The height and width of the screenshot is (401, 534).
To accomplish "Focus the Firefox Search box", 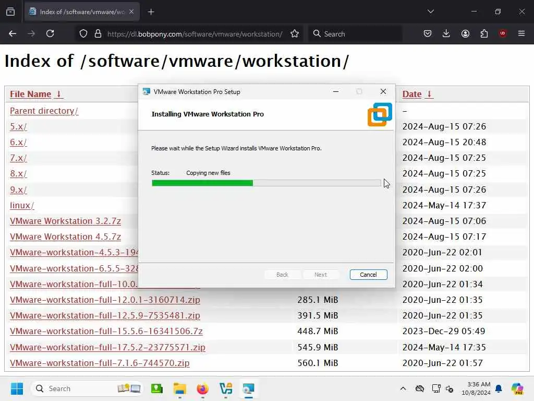I will tap(356, 34).
